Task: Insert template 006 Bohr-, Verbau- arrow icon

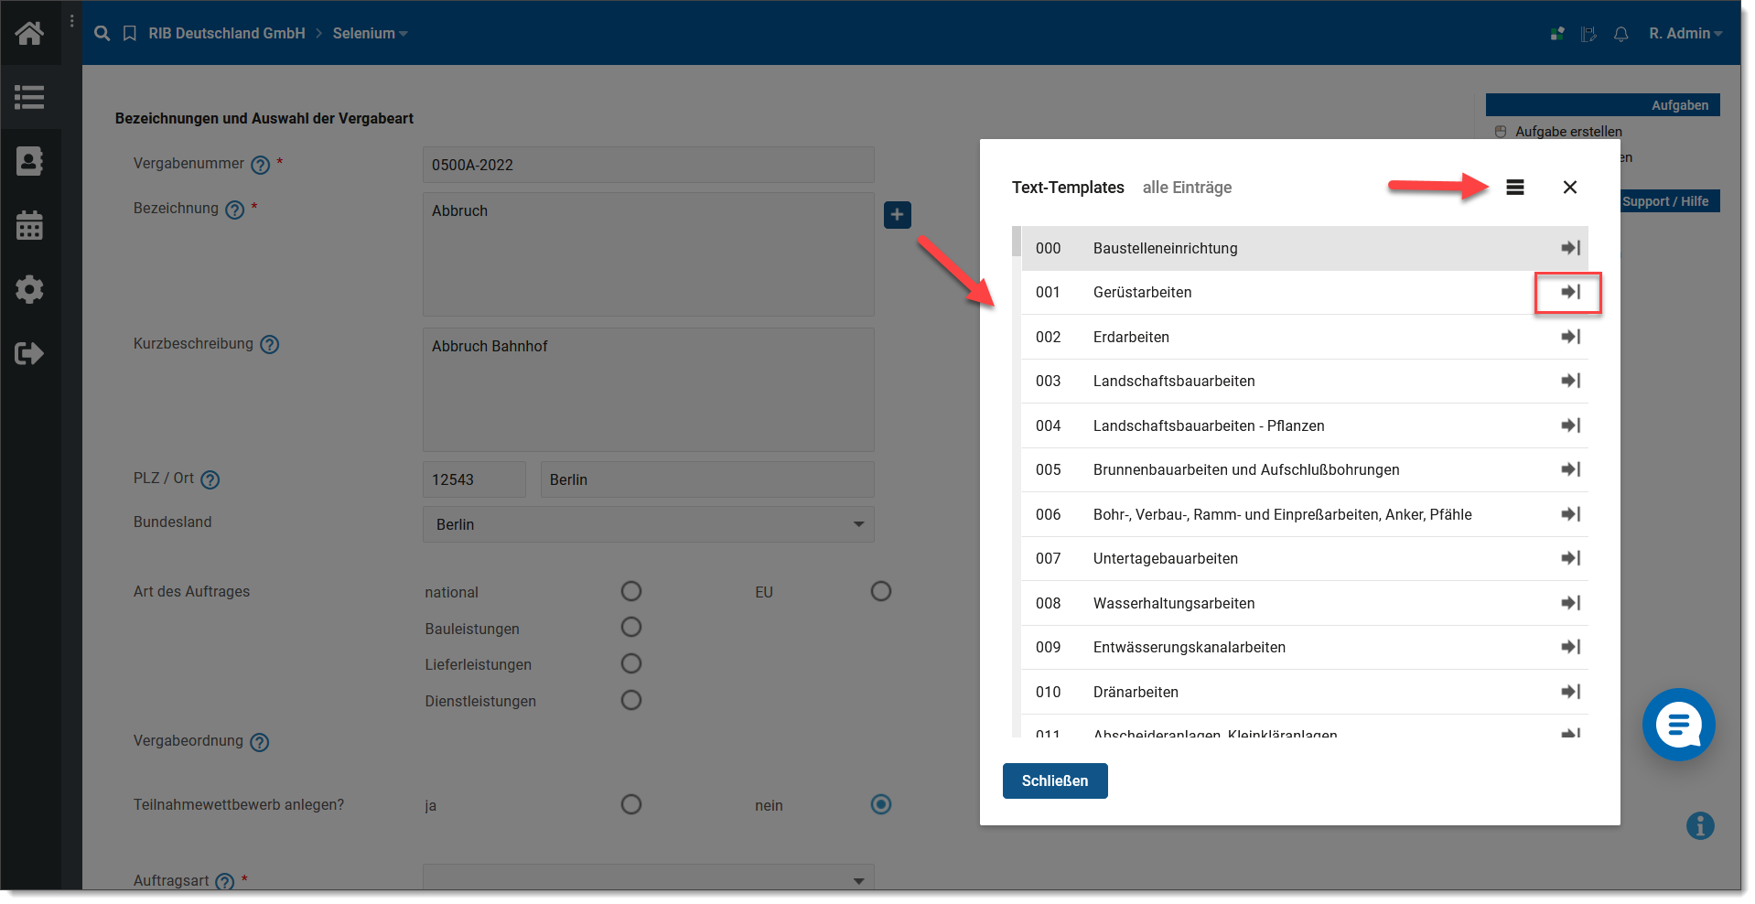Action: pyautogui.click(x=1571, y=514)
